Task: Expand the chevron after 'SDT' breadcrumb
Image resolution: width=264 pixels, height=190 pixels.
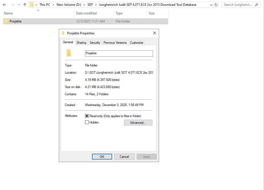Action: pos(96,5)
